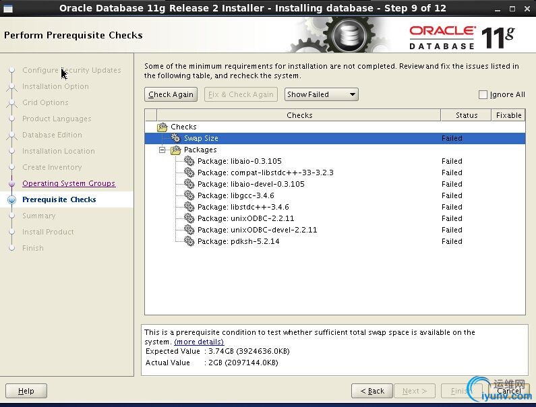Select Package: pdksh-5.2.14 row
The image size is (536, 407).
point(335,241)
